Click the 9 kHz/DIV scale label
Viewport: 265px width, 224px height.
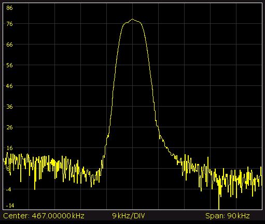tap(129, 216)
